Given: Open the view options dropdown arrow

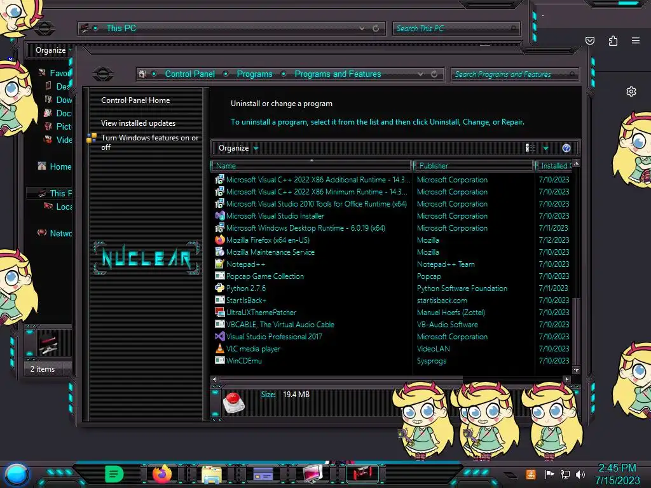Looking at the screenshot, I should click(545, 148).
